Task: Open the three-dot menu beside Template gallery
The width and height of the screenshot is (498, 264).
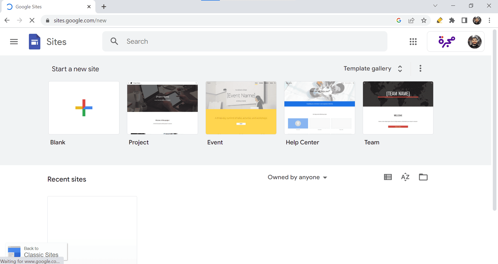Action: [x=420, y=68]
